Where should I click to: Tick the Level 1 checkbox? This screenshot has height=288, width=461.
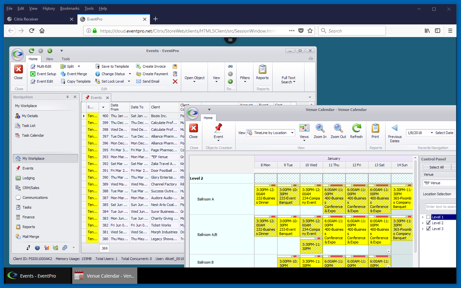pos(428,217)
